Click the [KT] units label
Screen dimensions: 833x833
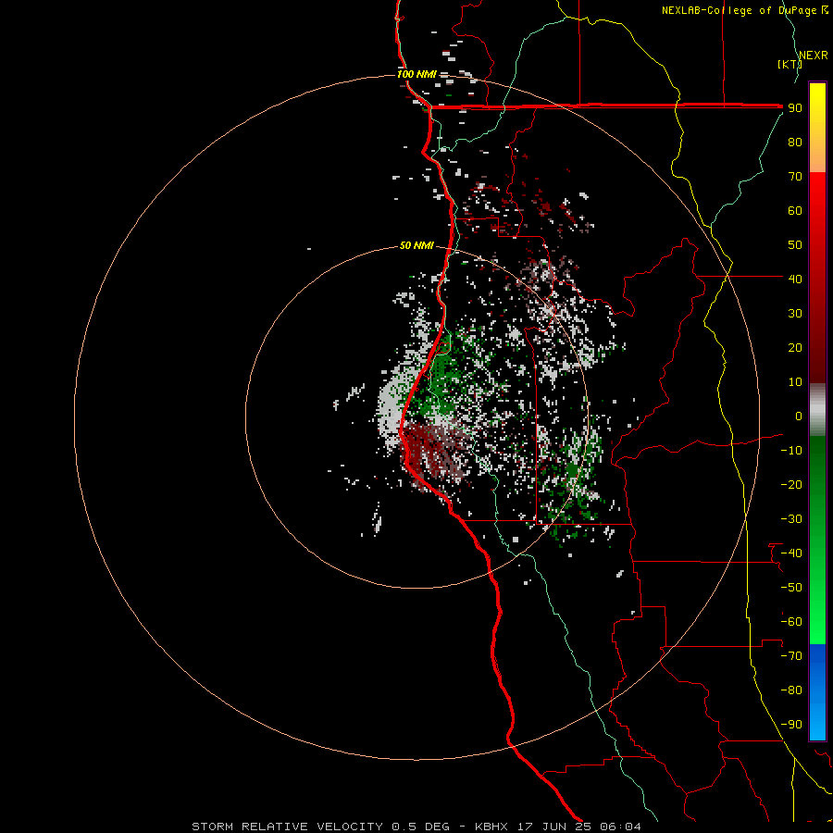pyautogui.click(x=790, y=64)
